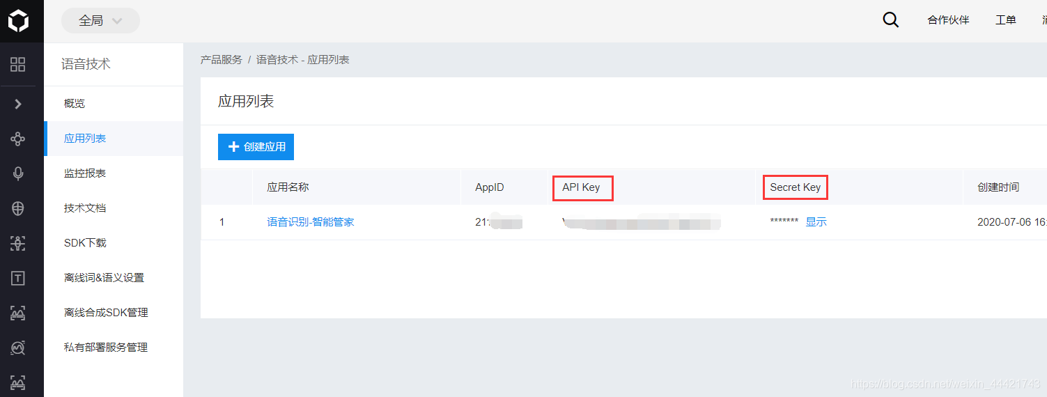The width and height of the screenshot is (1047, 397).
Task: Click 产品服务 in the breadcrumb
Action: tap(222, 60)
